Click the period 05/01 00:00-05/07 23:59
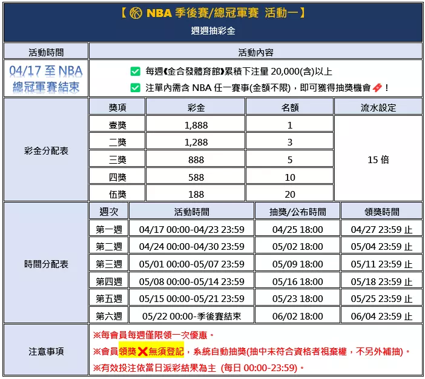This screenshot has width=425, height=379. click(192, 264)
